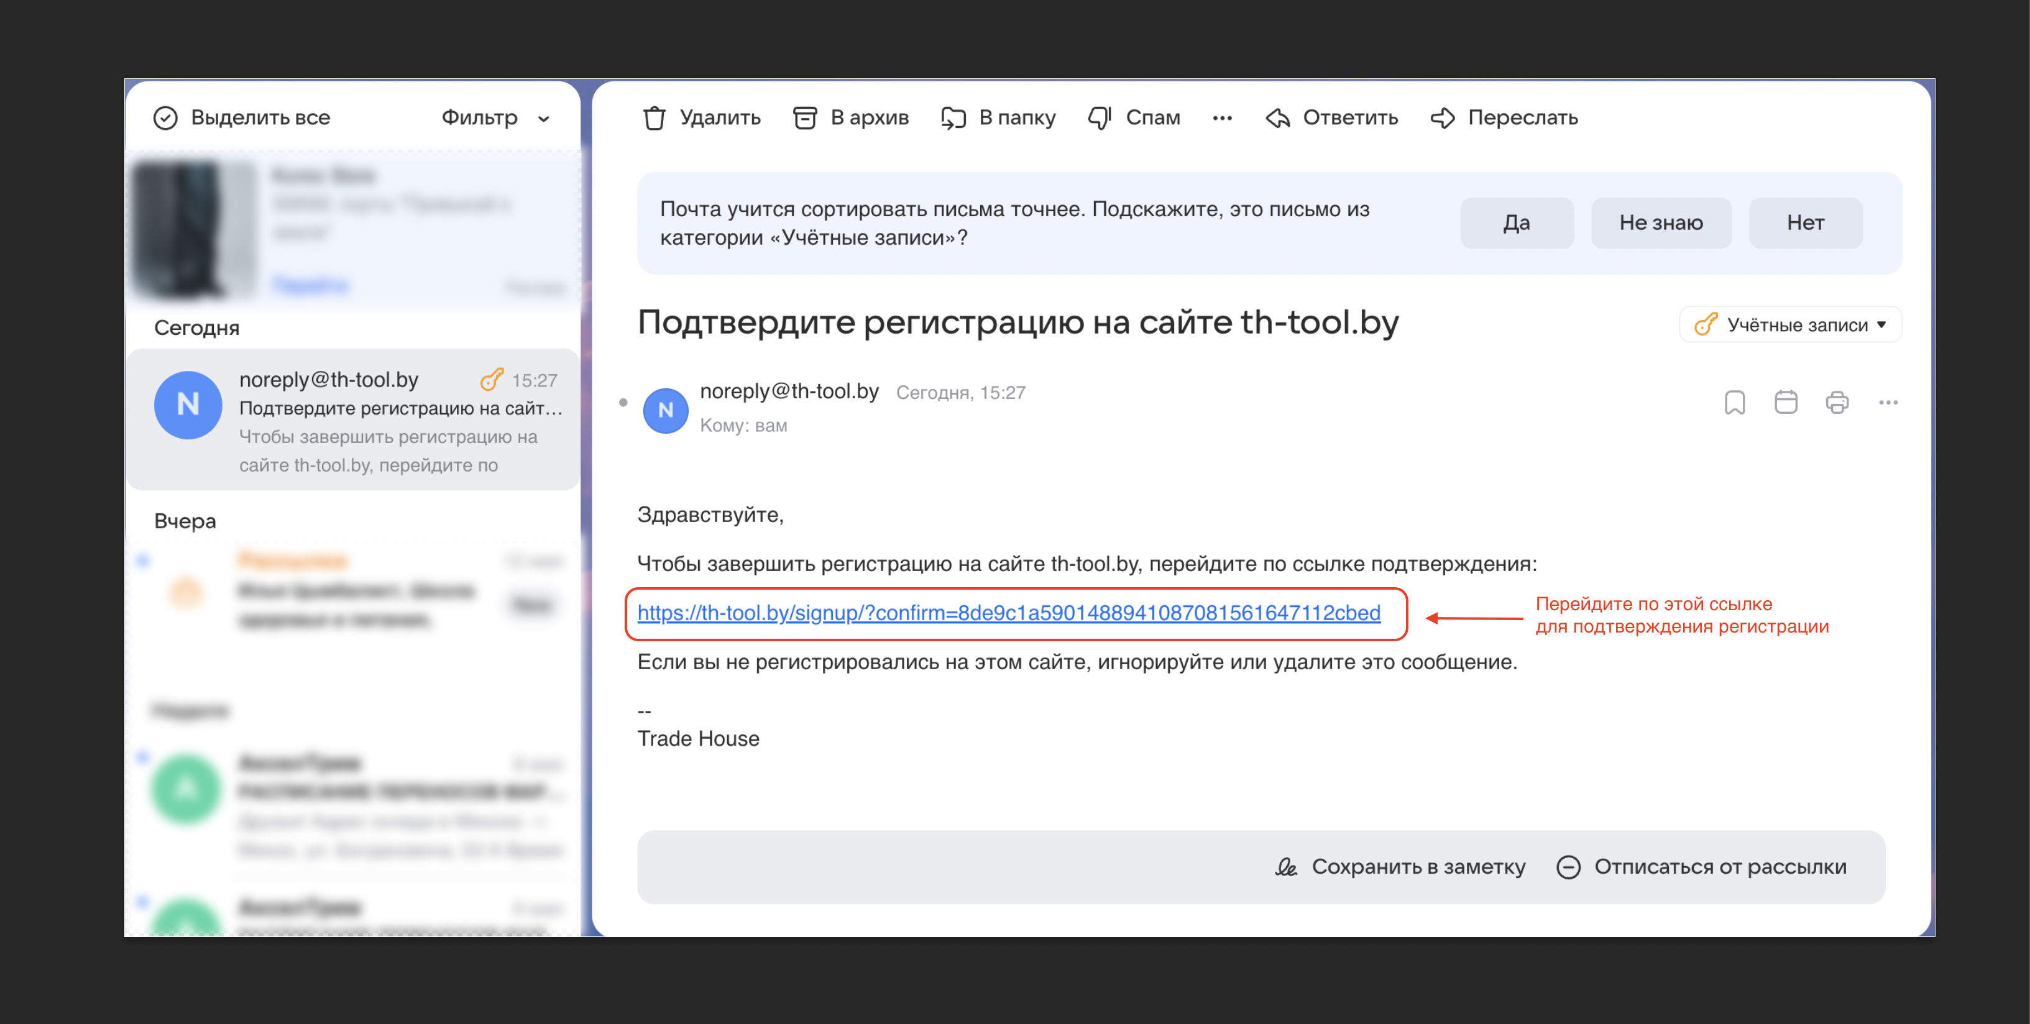Viewport: 2030px width, 1024px height.
Task: Open message more options ellipsis
Action: 1888,403
